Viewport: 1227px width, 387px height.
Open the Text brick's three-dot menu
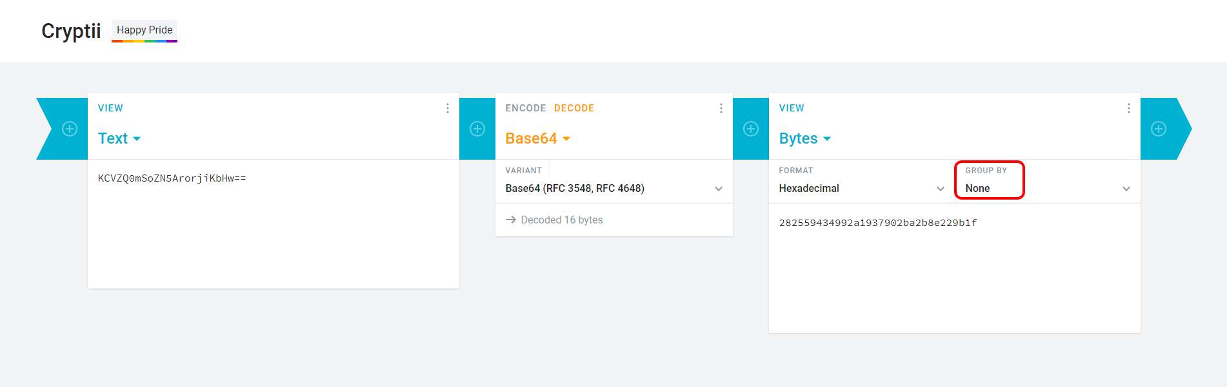pyautogui.click(x=448, y=108)
